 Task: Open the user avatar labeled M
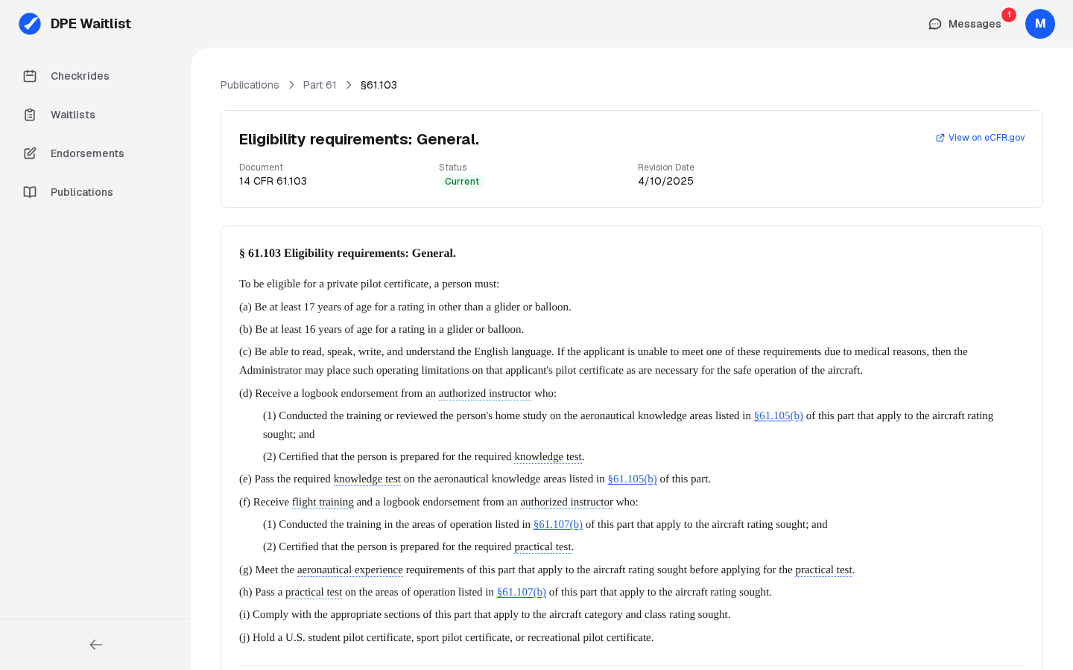1040,24
